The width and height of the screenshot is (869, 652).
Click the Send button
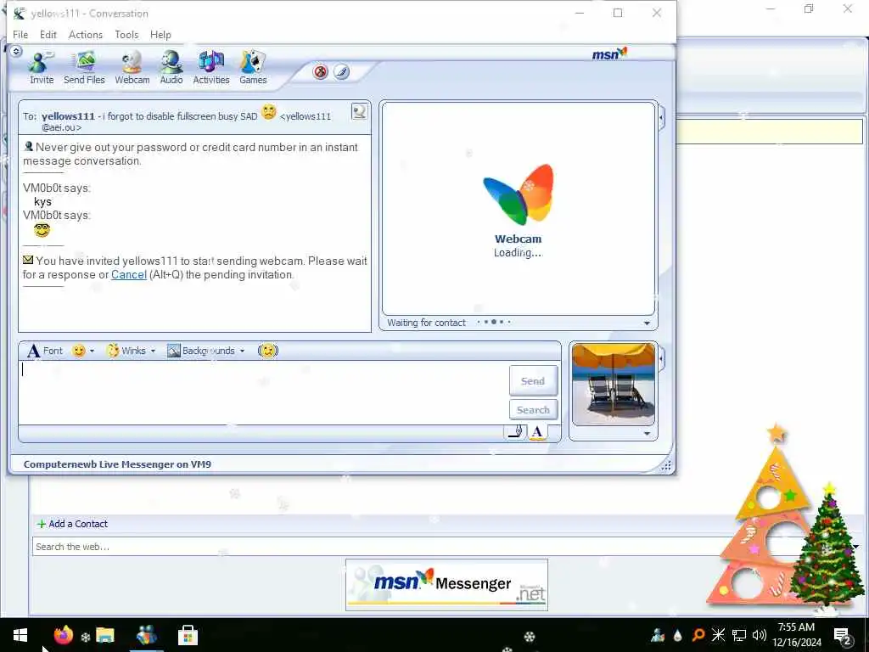click(533, 381)
